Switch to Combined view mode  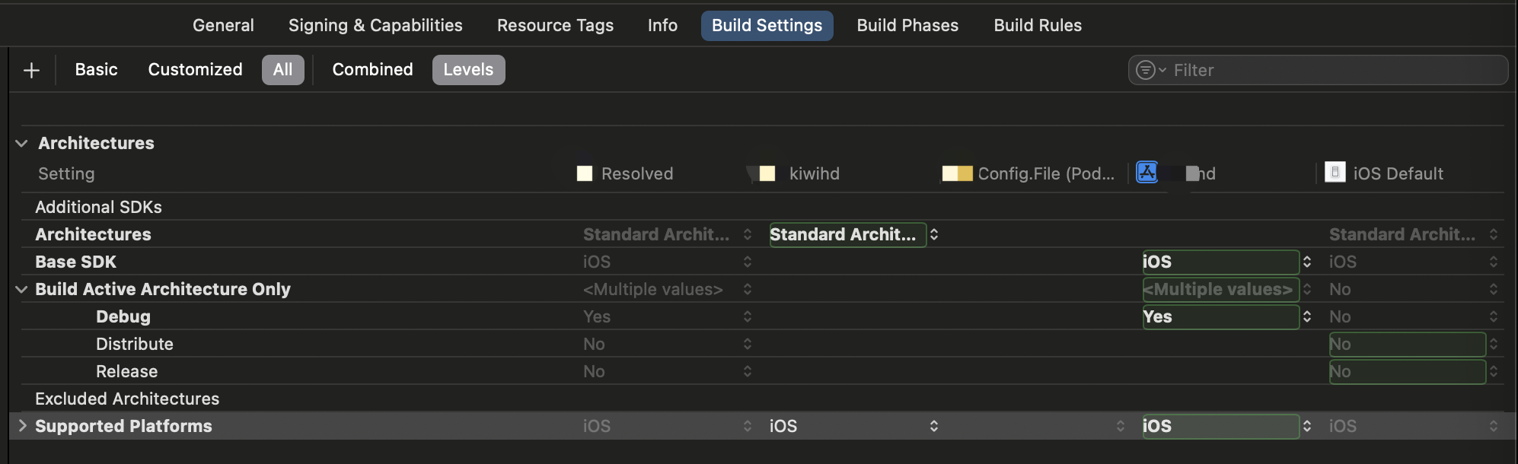[x=372, y=70]
